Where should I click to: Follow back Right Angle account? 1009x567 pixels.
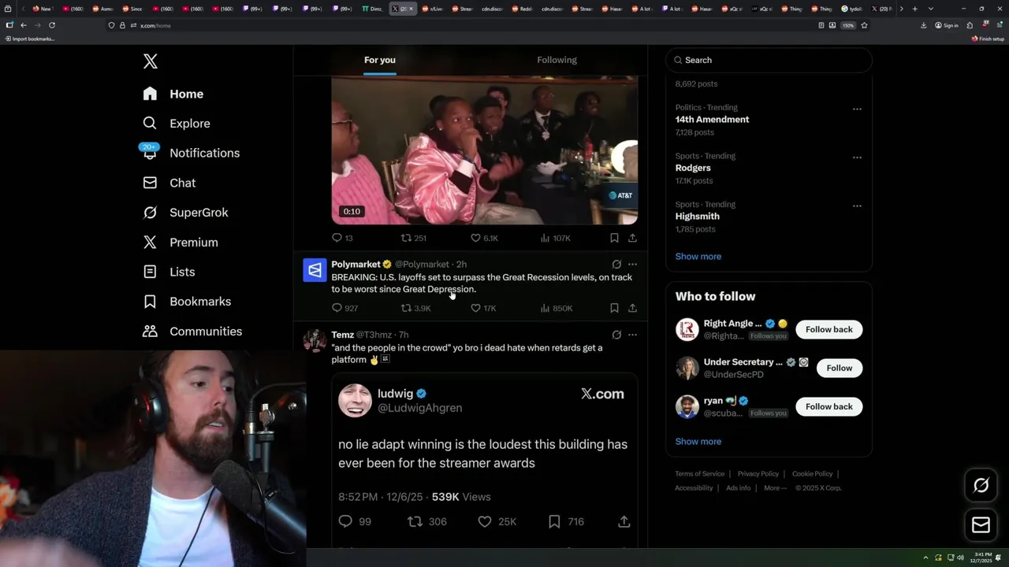(x=828, y=329)
